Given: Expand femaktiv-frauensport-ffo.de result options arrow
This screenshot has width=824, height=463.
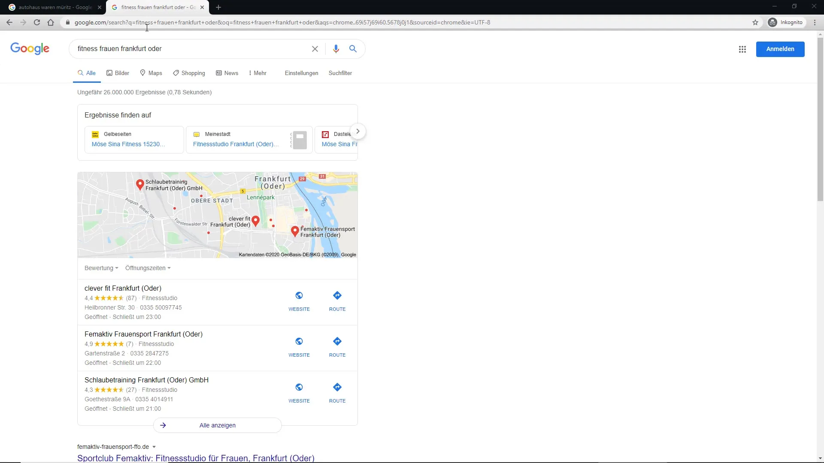Looking at the screenshot, I should 154,447.
